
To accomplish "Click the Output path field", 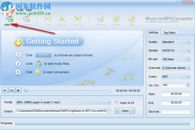I will click(61, 111).
